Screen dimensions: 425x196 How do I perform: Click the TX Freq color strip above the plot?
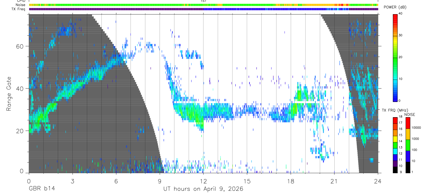203,9
